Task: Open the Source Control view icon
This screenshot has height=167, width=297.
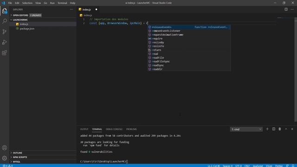Action: pos(4,32)
